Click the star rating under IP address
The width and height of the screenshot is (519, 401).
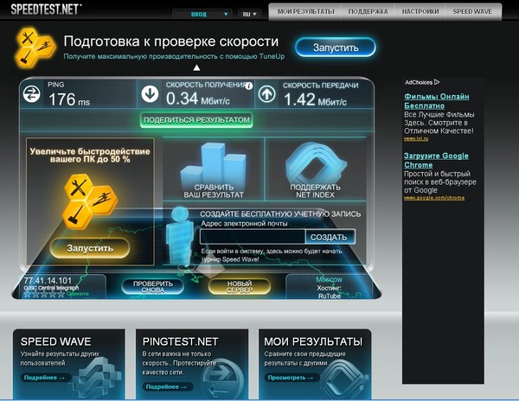click(x=44, y=294)
